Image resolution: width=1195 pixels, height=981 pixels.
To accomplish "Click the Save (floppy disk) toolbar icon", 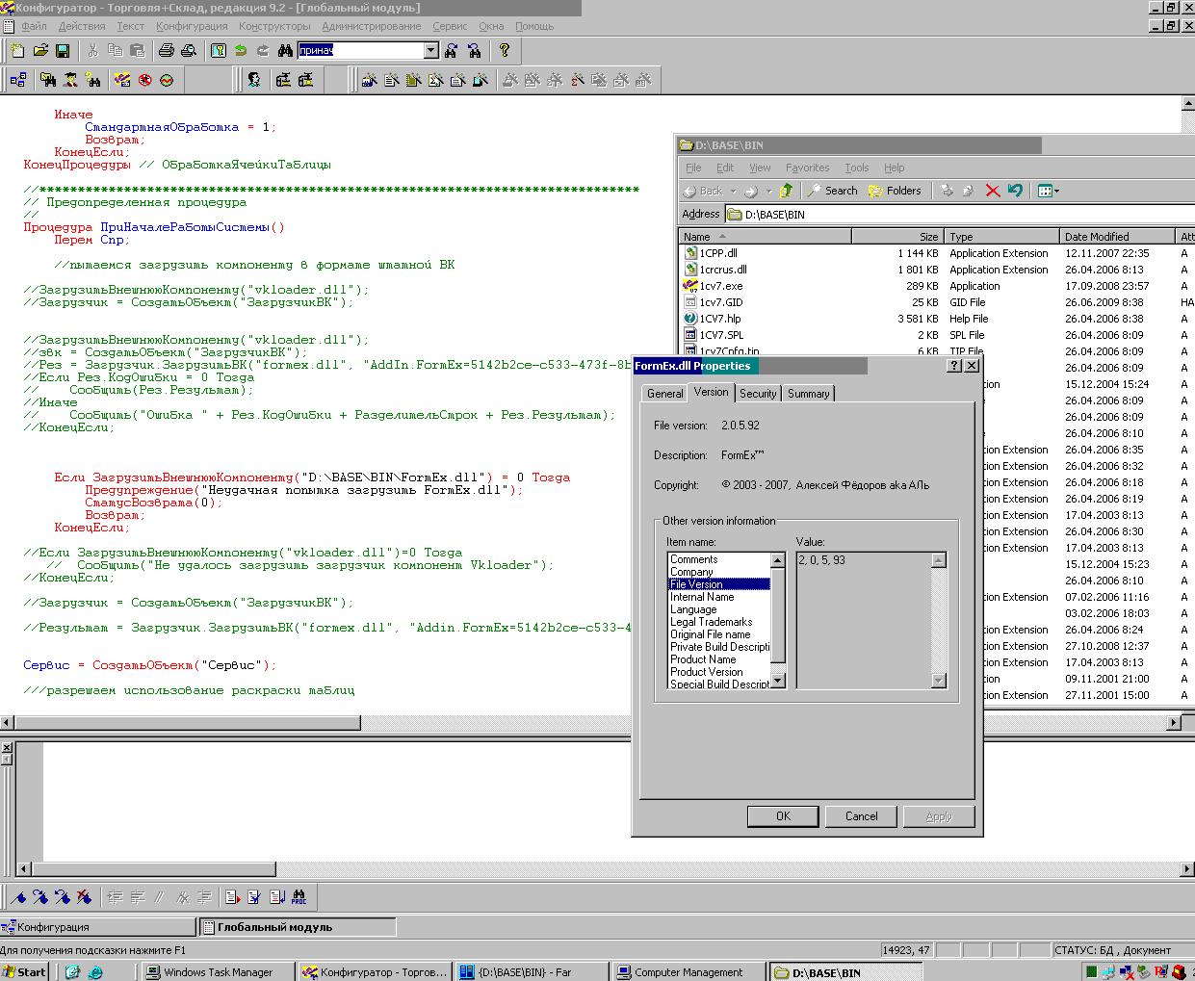I will click(63, 51).
